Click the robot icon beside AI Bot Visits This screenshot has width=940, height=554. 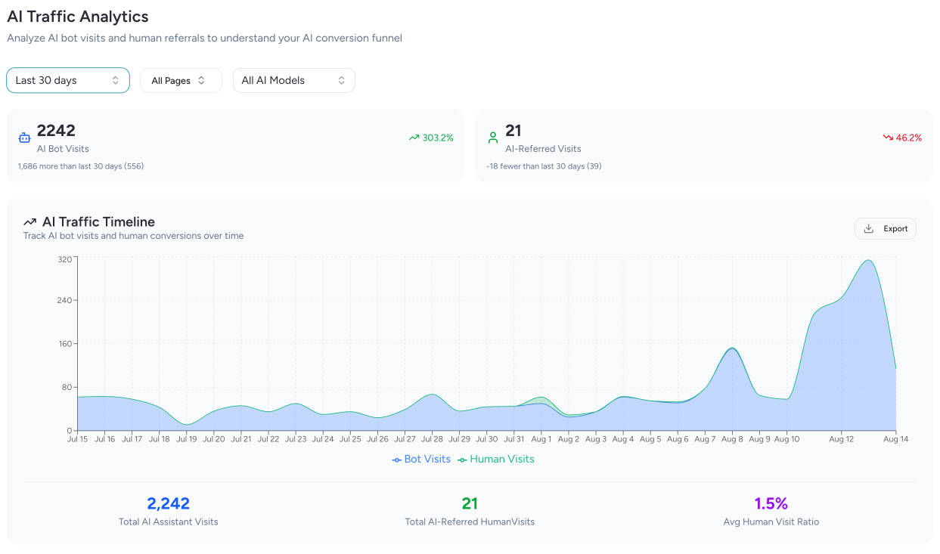point(24,138)
